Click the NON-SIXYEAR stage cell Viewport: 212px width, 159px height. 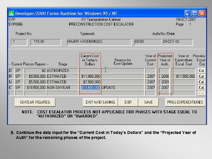[62, 88]
